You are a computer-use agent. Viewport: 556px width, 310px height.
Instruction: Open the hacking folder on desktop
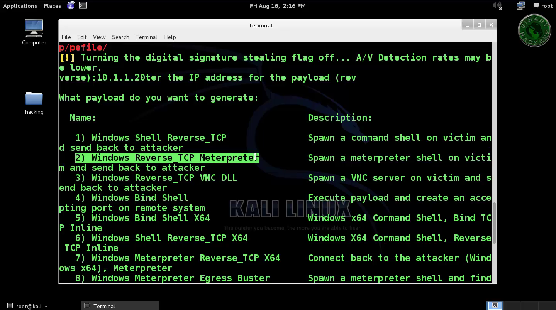[34, 103]
